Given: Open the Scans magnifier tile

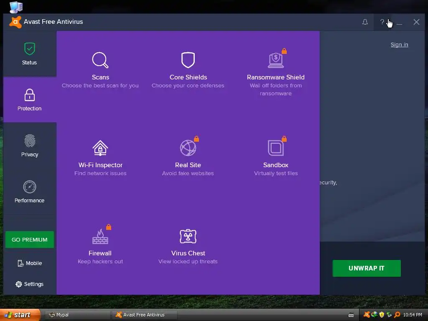Looking at the screenshot, I should [100, 70].
